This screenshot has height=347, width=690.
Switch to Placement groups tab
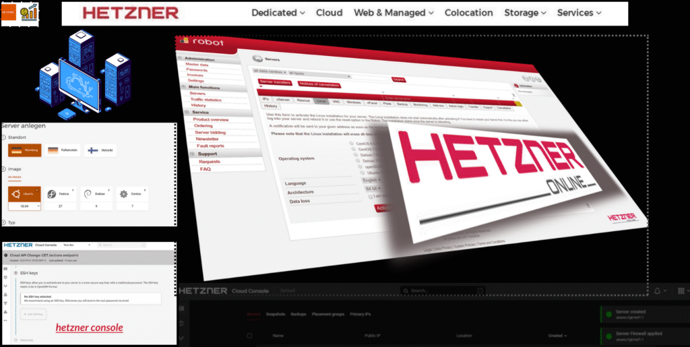coord(329,315)
